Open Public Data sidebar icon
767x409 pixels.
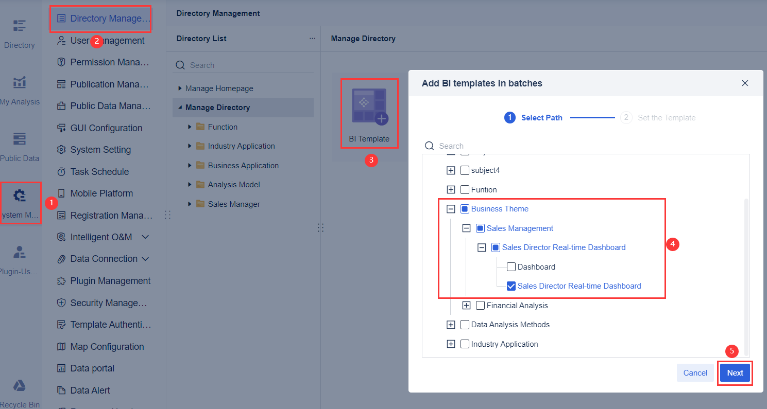[19, 139]
